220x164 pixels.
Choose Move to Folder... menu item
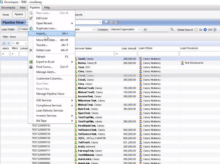point(51,40)
